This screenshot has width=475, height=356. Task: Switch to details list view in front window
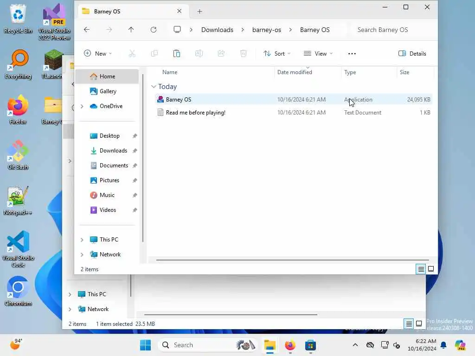point(421,269)
